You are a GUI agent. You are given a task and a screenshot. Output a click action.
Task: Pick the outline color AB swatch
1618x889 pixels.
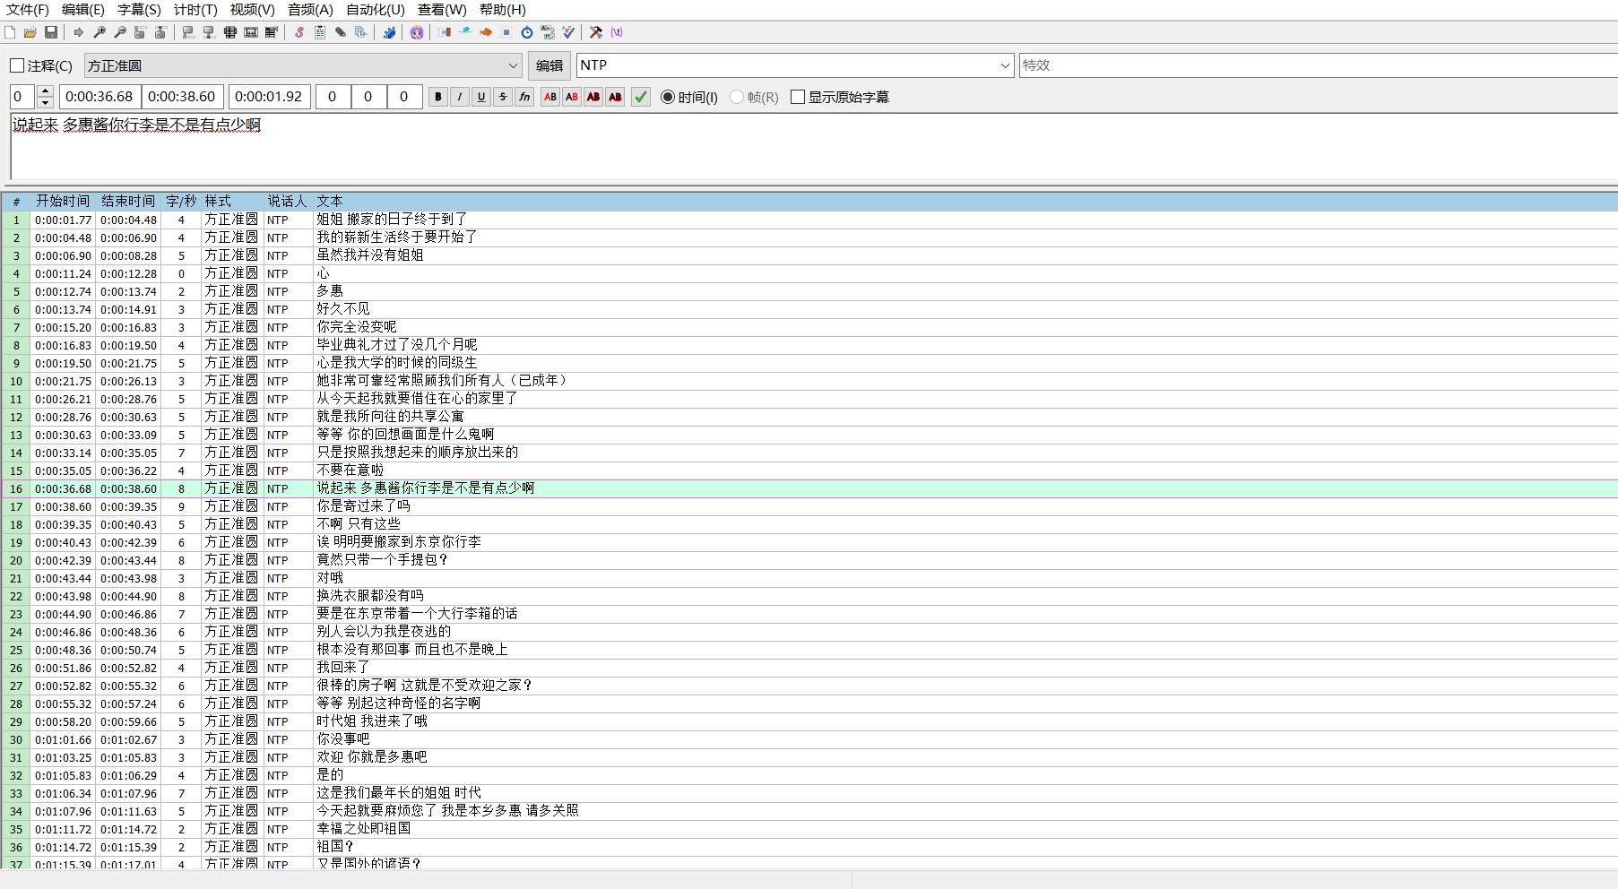593,97
